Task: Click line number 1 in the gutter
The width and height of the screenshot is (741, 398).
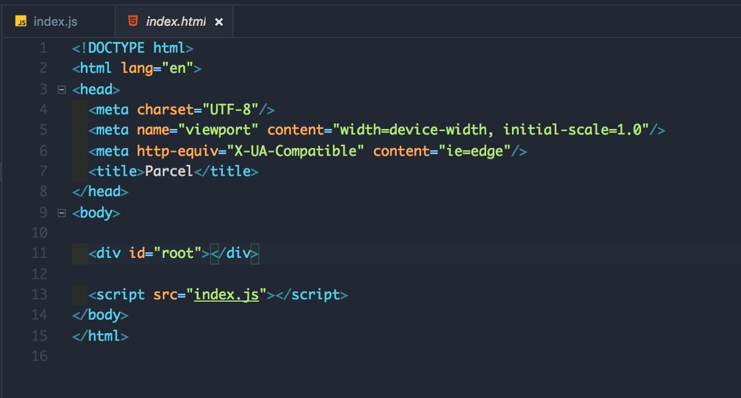Action: 43,48
